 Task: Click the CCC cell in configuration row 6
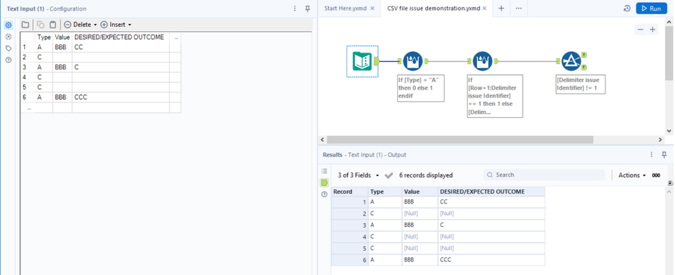(x=120, y=97)
